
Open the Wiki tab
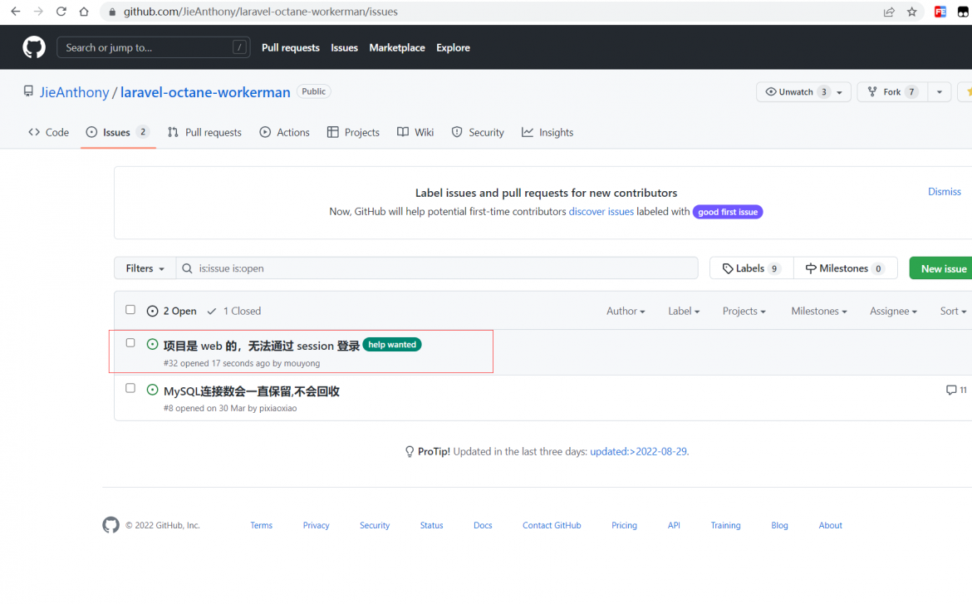[415, 132]
